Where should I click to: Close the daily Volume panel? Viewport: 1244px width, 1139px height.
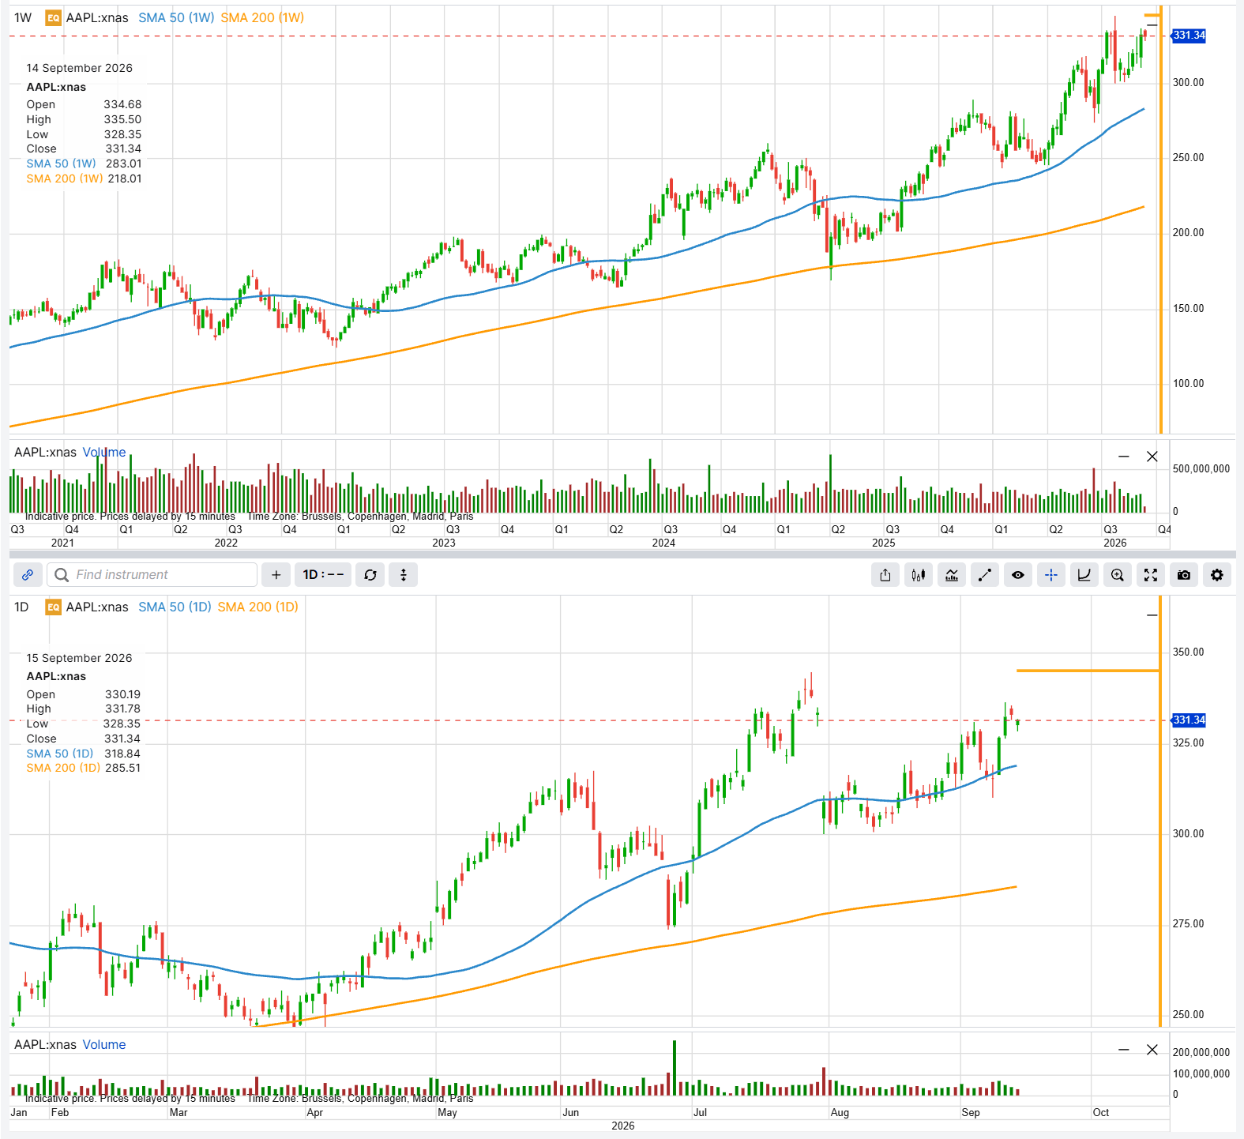point(1152,1050)
